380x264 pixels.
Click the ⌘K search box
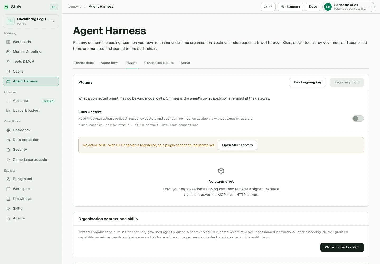(x=268, y=7)
